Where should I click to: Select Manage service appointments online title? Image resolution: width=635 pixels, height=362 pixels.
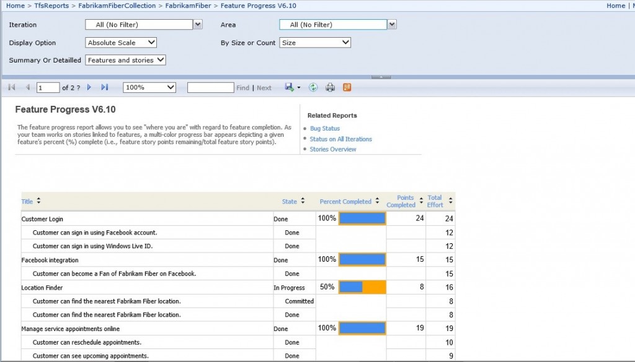coord(71,329)
